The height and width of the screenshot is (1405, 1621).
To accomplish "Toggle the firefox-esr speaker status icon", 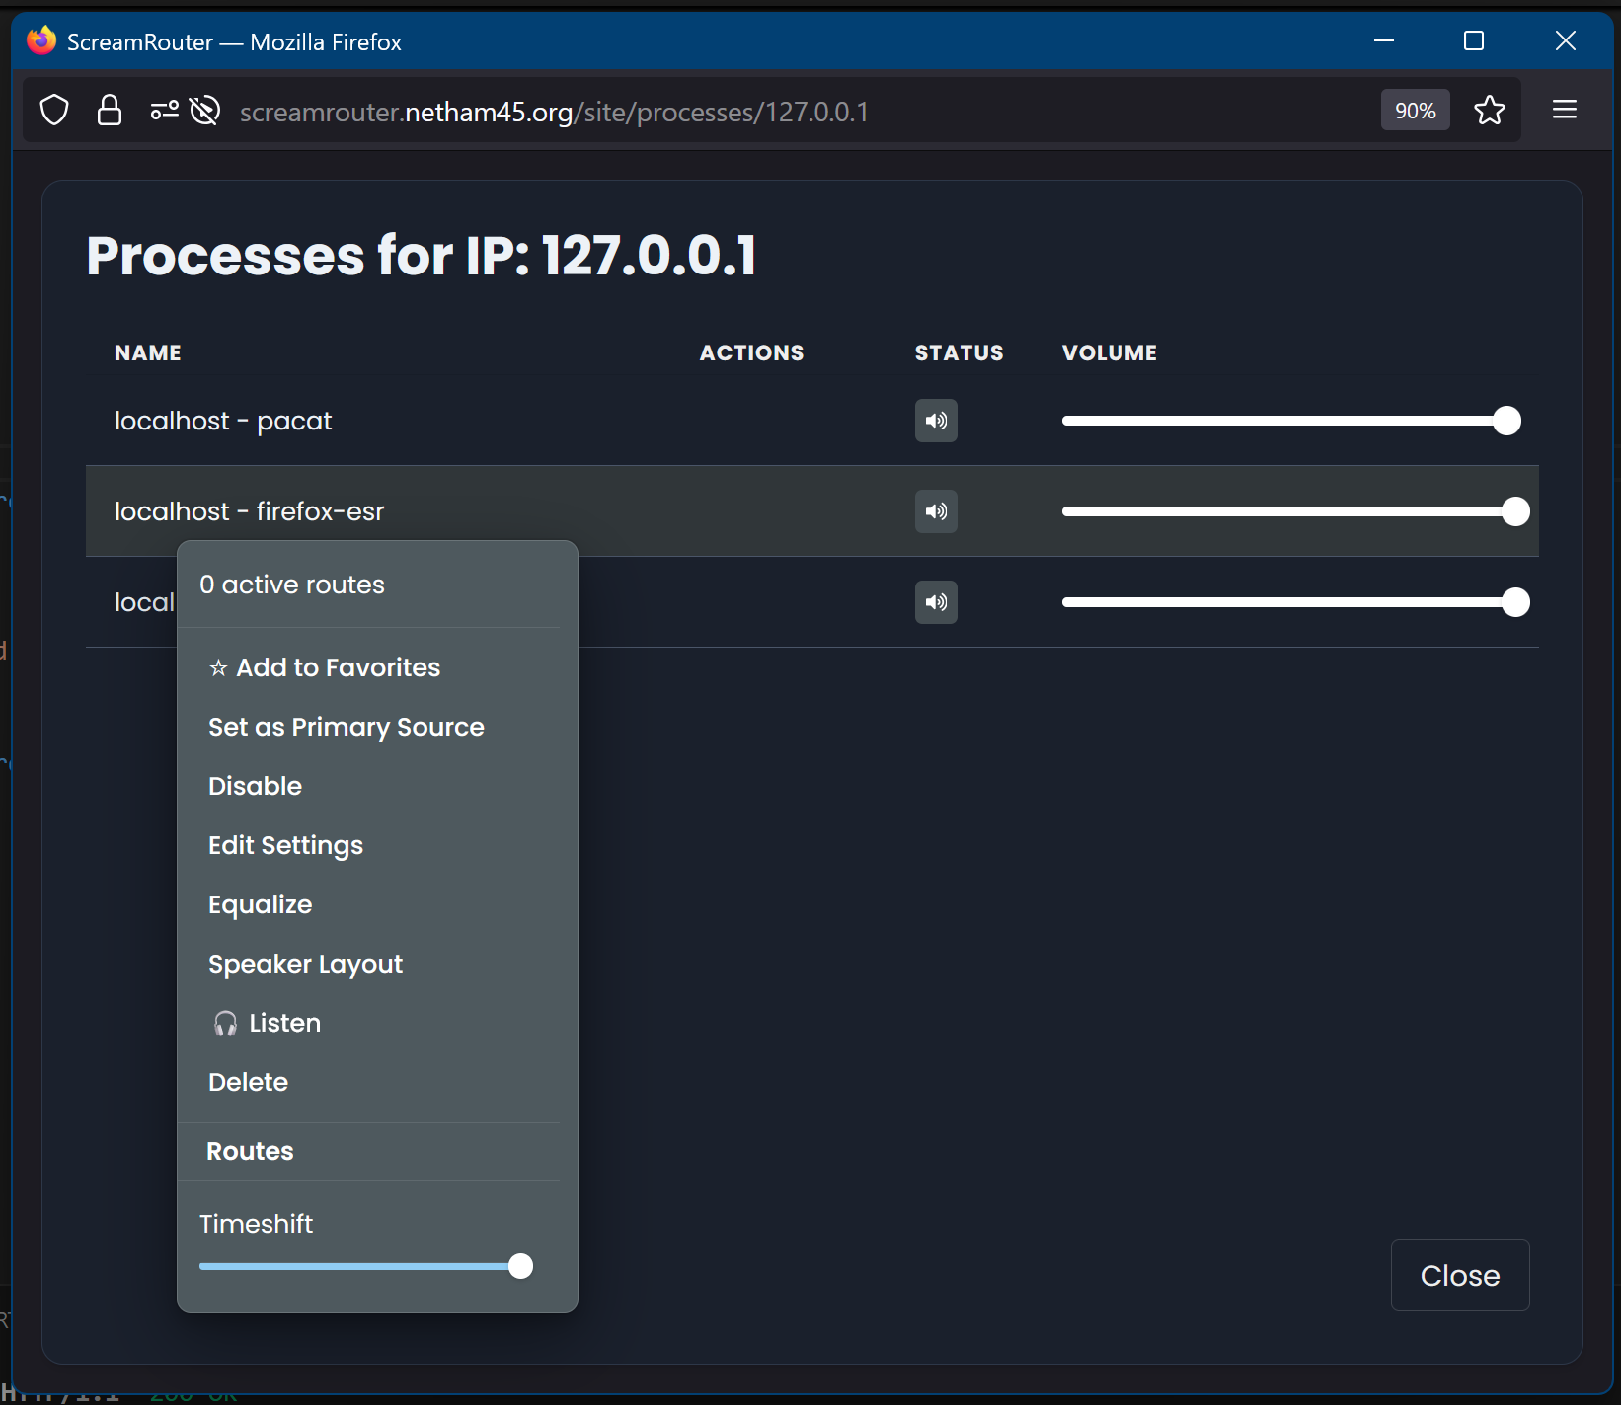I will click(935, 511).
